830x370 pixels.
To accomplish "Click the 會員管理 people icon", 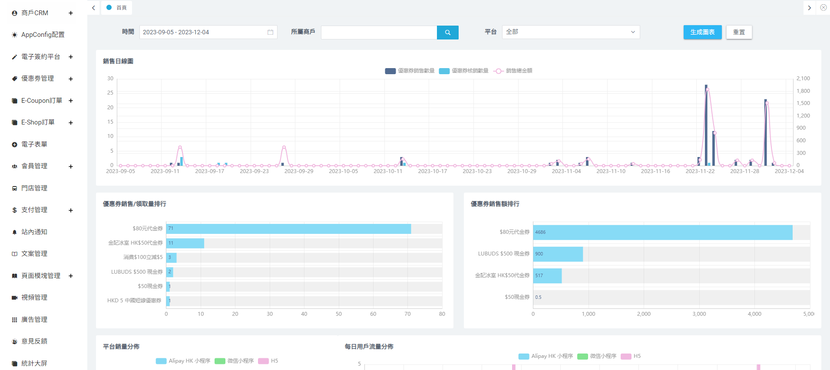I will click(x=14, y=166).
